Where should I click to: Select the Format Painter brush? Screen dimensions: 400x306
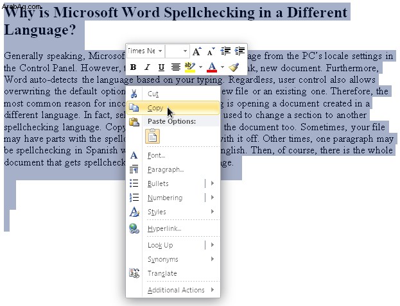click(234, 67)
